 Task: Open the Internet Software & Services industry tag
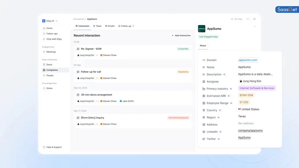click(257, 88)
